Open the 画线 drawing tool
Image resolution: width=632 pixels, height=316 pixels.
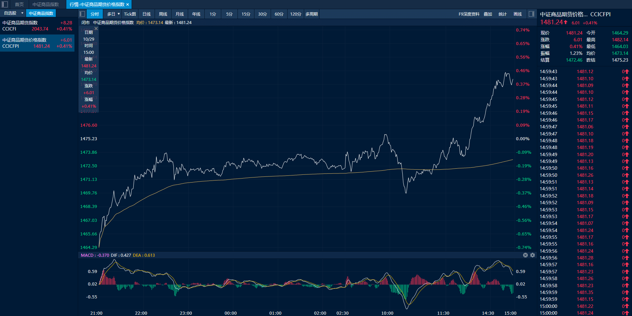(x=518, y=14)
